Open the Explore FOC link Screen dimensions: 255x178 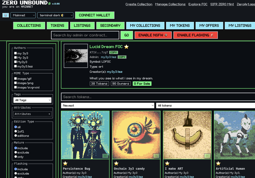click(198, 4)
